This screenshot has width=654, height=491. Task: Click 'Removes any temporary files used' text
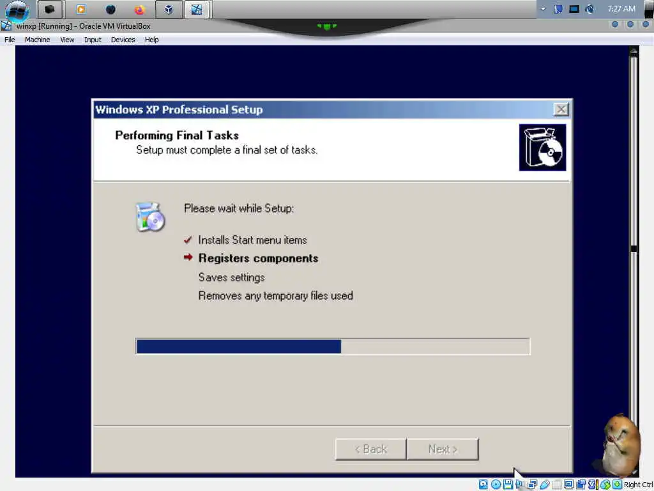click(x=276, y=296)
